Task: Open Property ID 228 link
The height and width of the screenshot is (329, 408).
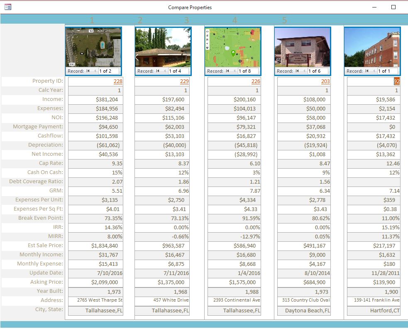Action: pyautogui.click(x=118, y=81)
